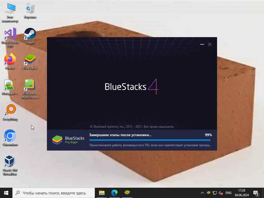This screenshot has height=198, width=264.
Task: Close the BlueStacks installer window
Action: click(x=210, y=44)
